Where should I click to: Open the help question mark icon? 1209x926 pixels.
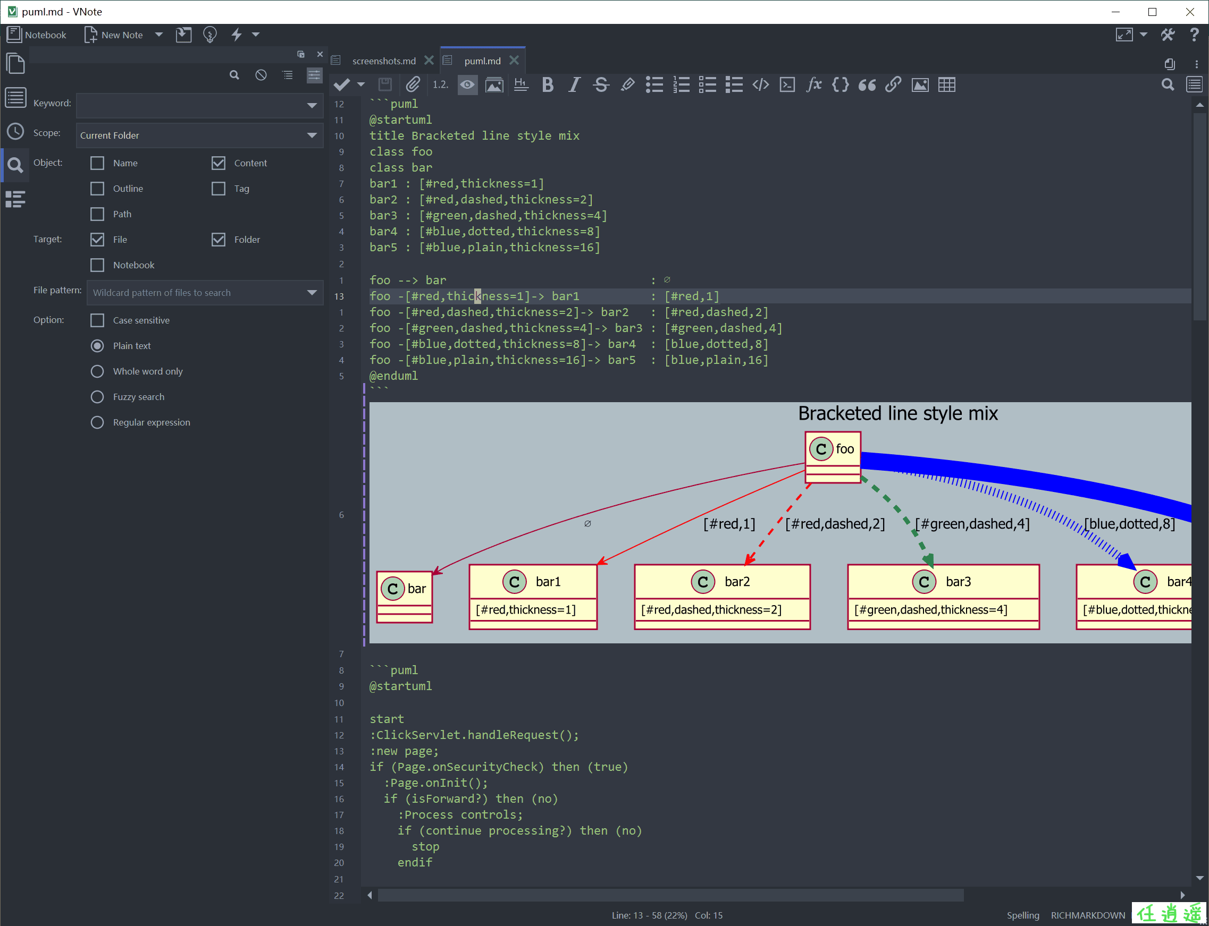1195,35
